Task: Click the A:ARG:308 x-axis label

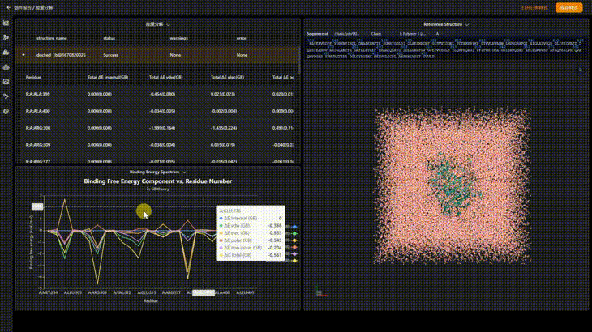Action: point(97,292)
